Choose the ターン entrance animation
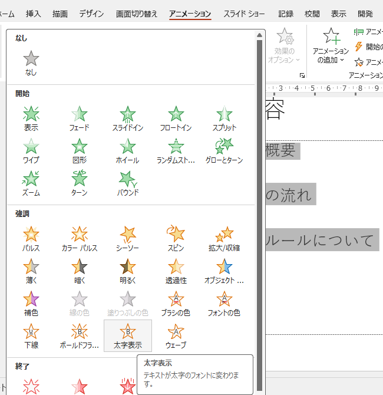 coord(80,183)
